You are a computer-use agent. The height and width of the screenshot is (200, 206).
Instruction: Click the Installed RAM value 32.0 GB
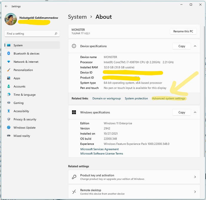point(119,67)
